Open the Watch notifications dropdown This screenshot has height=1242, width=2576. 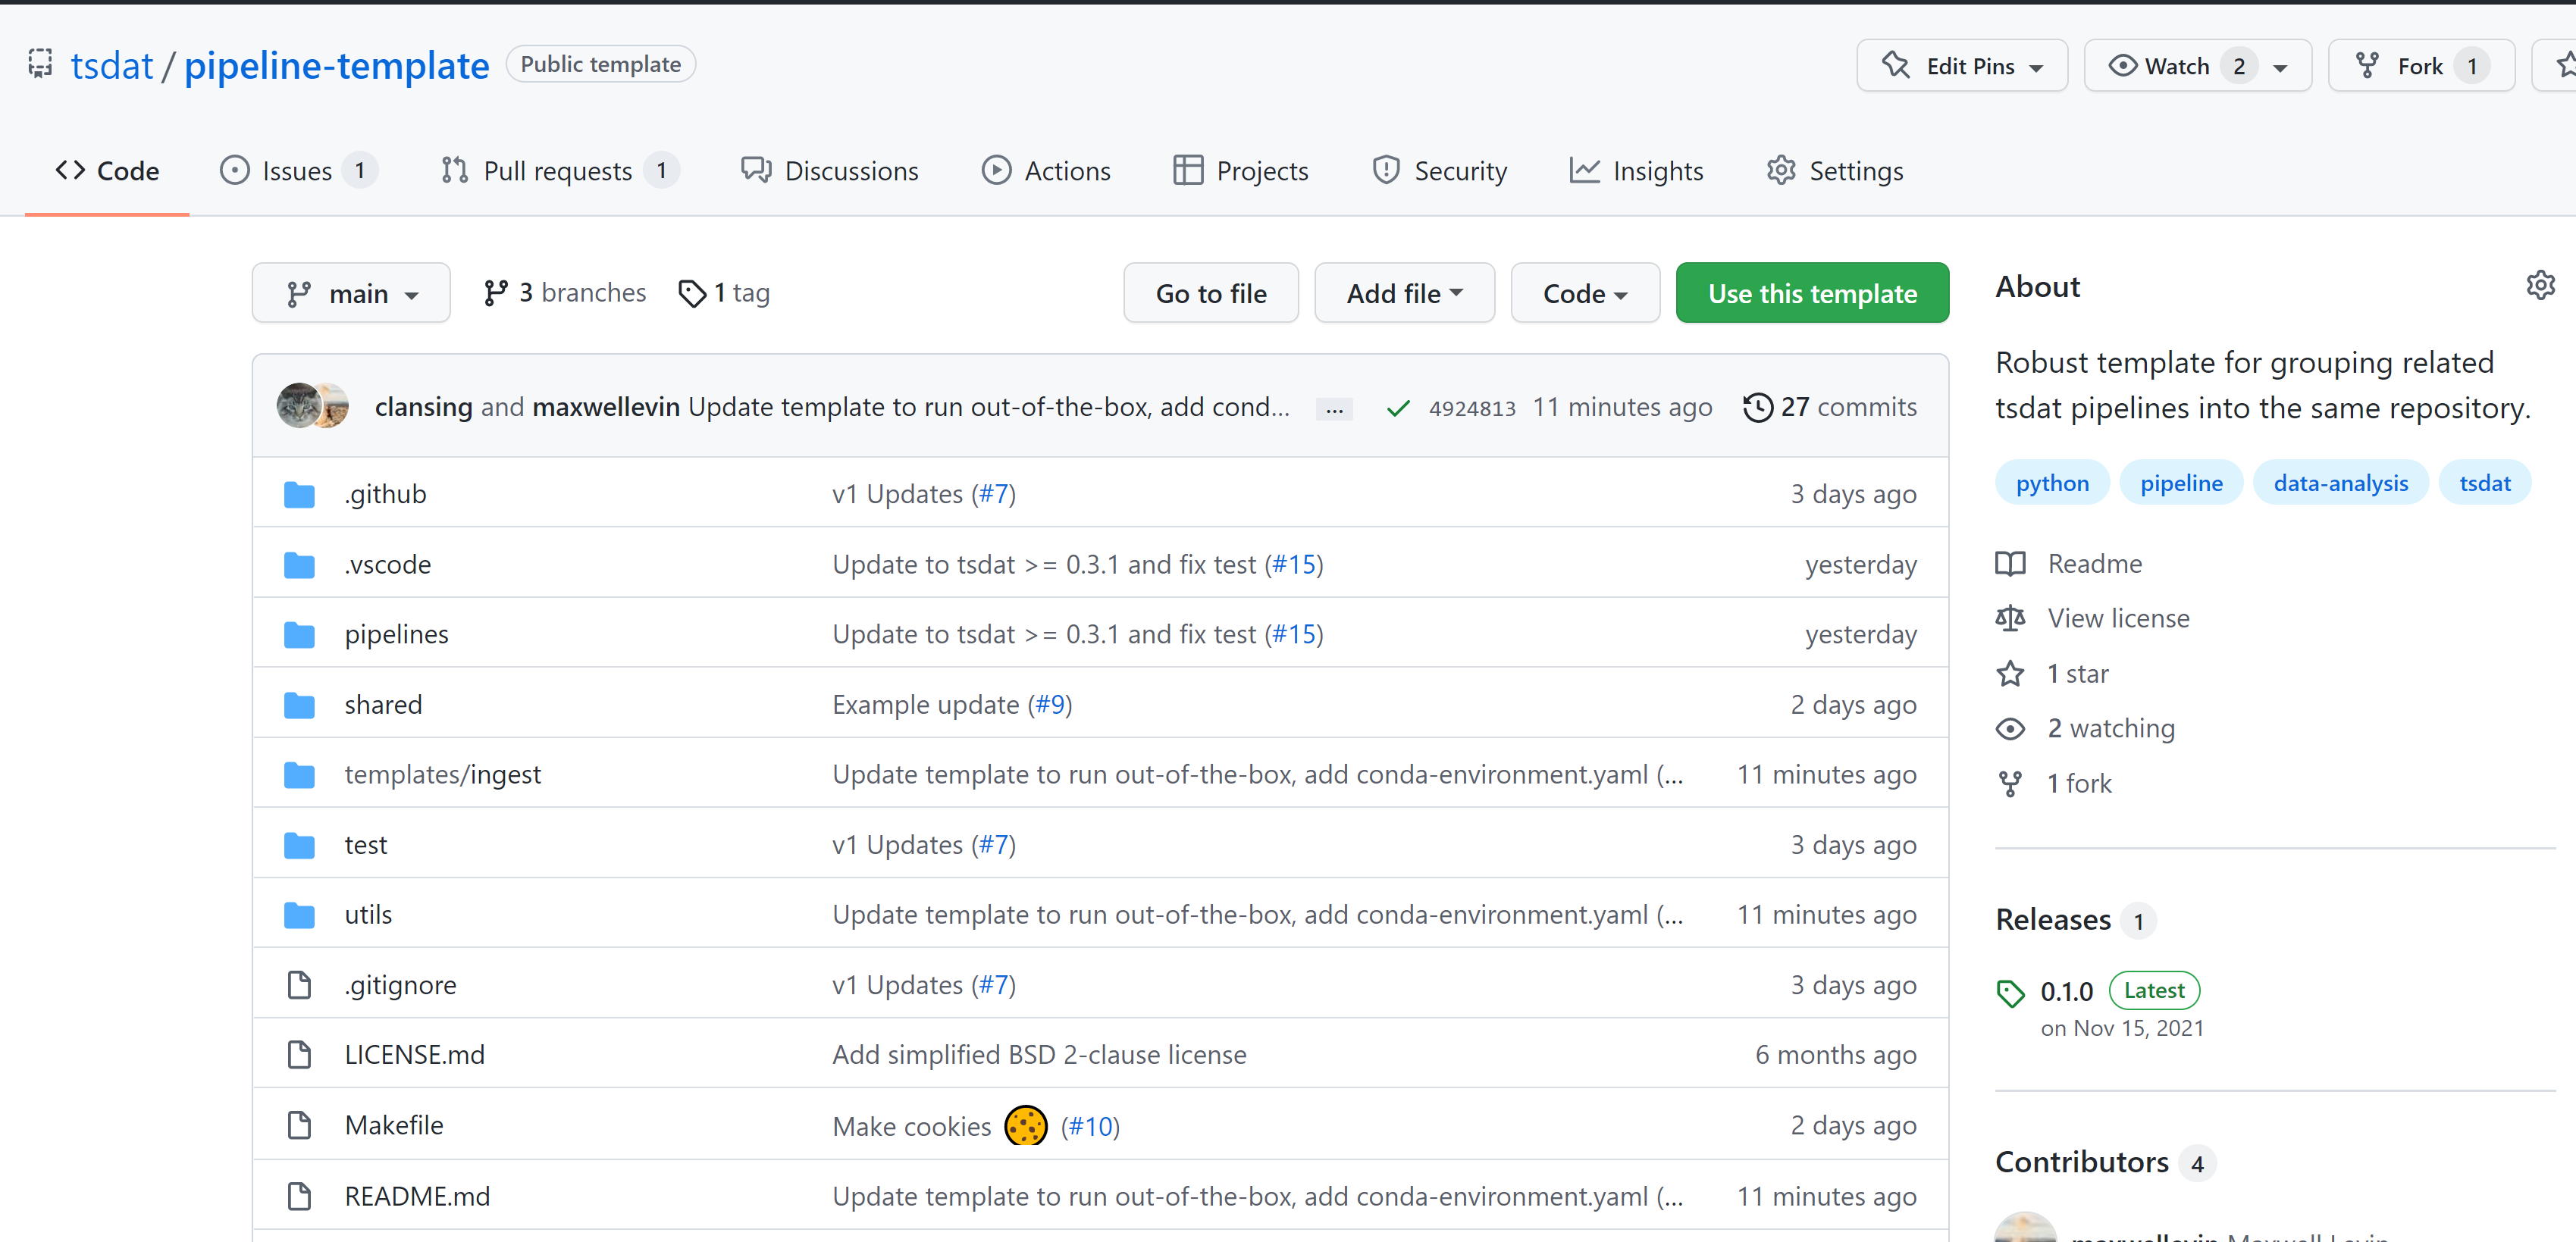click(x=2198, y=66)
